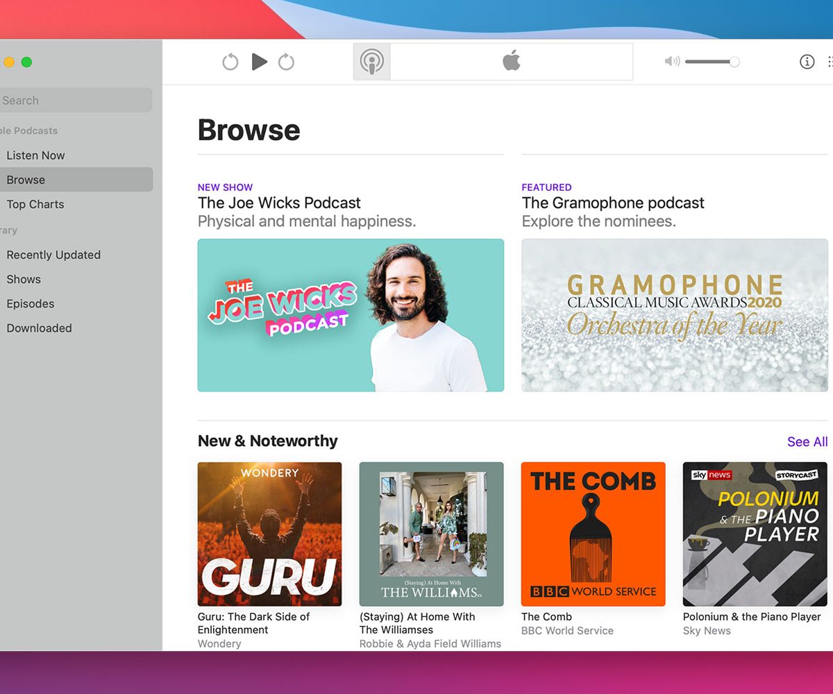Select Browse in the sidebar
The height and width of the screenshot is (694, 833).
[x=74, y=180]
